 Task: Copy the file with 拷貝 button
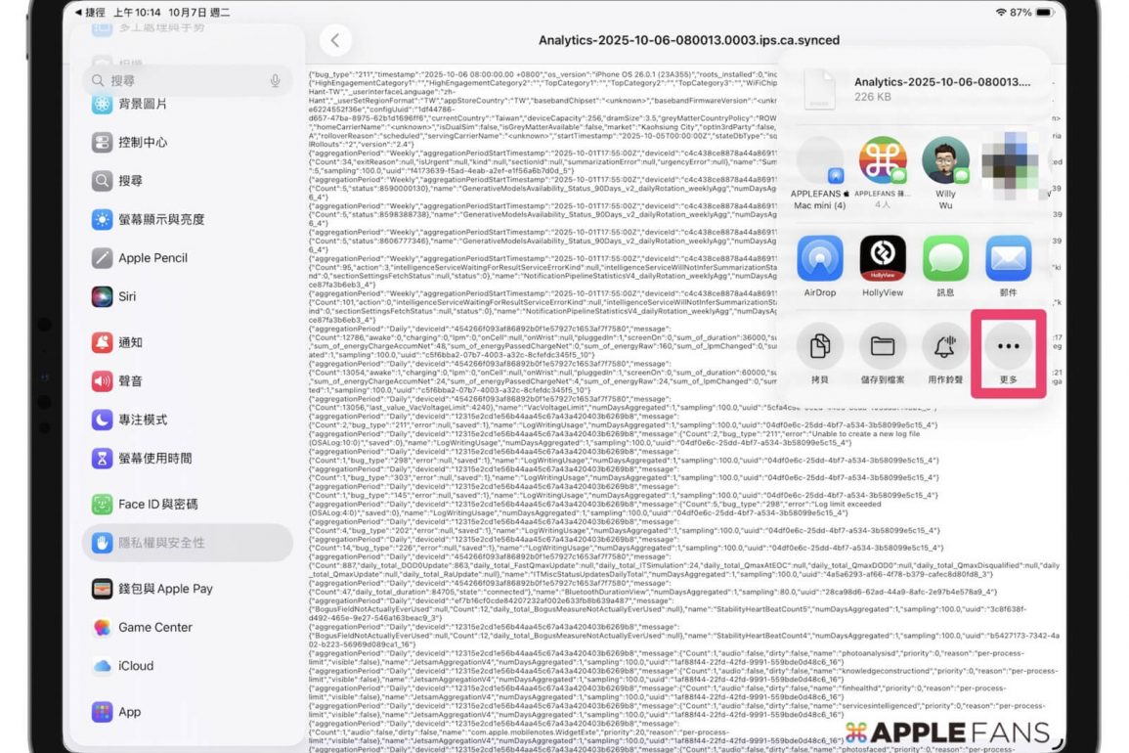[820, 346]
